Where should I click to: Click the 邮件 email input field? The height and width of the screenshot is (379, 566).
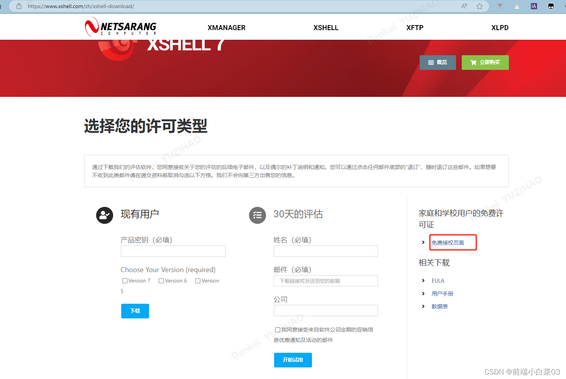tap(326, 281)
